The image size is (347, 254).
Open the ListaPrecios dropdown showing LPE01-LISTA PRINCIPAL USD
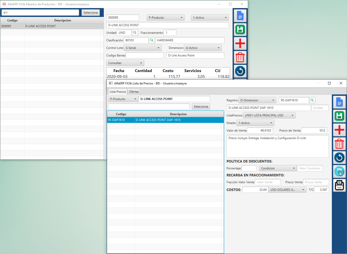tap(269, 115)
